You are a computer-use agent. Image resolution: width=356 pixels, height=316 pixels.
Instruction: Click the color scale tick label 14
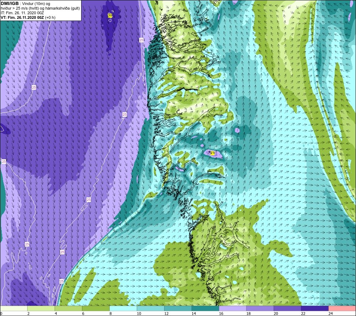(x=194, y=314)
